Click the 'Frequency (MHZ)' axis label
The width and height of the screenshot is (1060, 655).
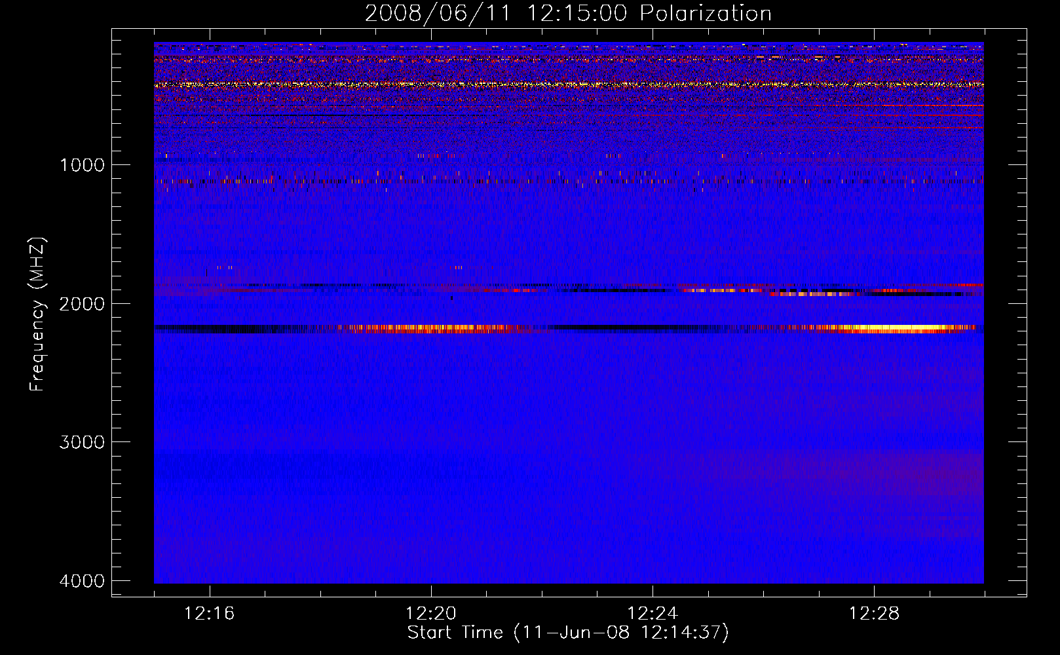pos(37,314)
